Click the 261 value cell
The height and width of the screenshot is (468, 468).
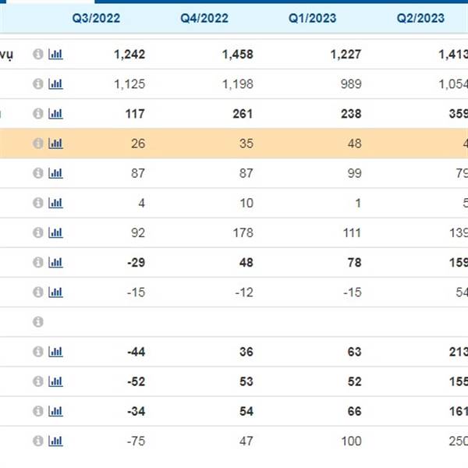click(243, 114)
